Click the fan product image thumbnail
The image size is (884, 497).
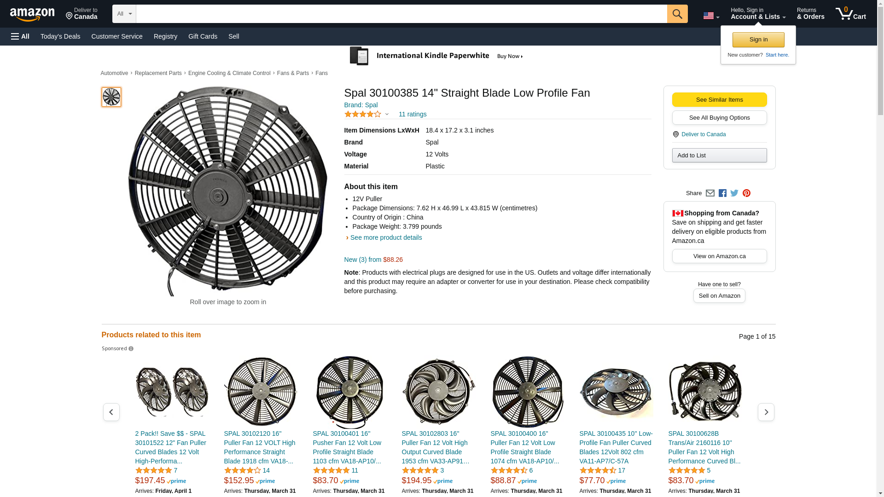click(x=111, y=97)
